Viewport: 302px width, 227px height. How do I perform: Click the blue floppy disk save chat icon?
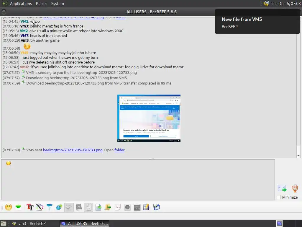pyautogui.click(x=156, y=207)
